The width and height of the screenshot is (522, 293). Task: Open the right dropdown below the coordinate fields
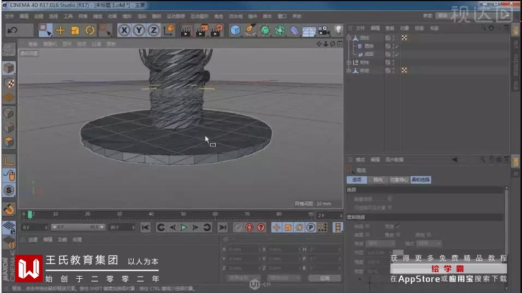[x=283, y=278]
